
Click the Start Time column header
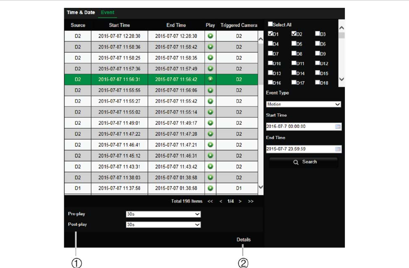[x=119, y=25]
